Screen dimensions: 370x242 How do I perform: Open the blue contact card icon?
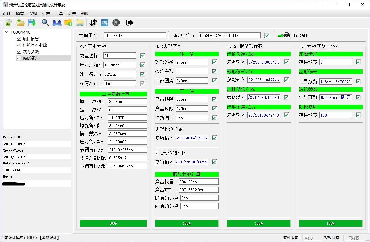coord(104,23)
